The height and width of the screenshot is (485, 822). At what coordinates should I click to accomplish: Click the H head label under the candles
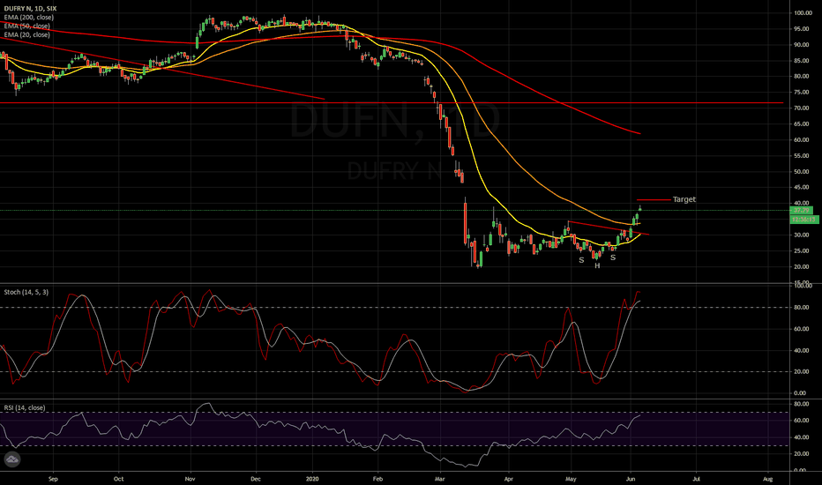click(597, 265)
